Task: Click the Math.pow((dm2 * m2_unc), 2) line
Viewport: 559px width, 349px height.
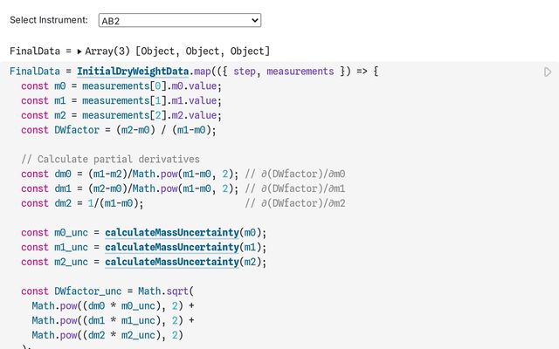Action: 107,335
